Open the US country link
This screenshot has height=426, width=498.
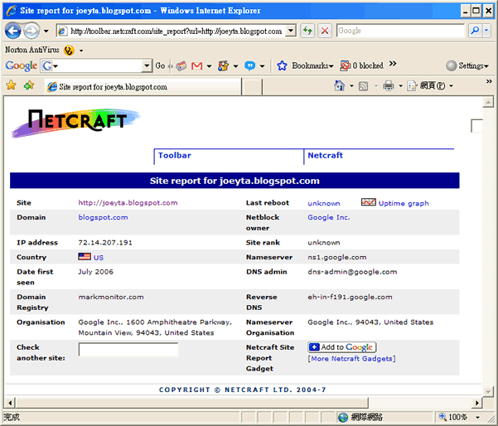[99, 258]
